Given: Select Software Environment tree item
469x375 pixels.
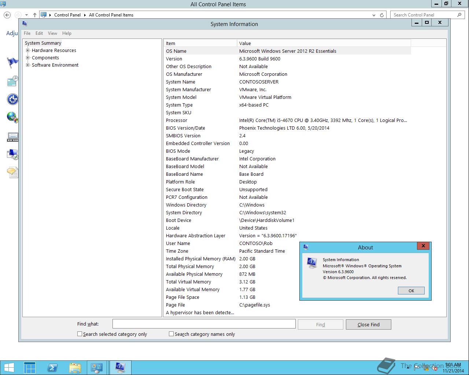Looking at the screenshot, I should (55, 65).
